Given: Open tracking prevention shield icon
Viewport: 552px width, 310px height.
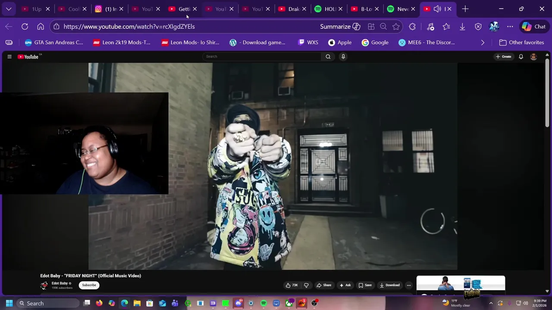Looking at the screenshot, I should point(478,27).
